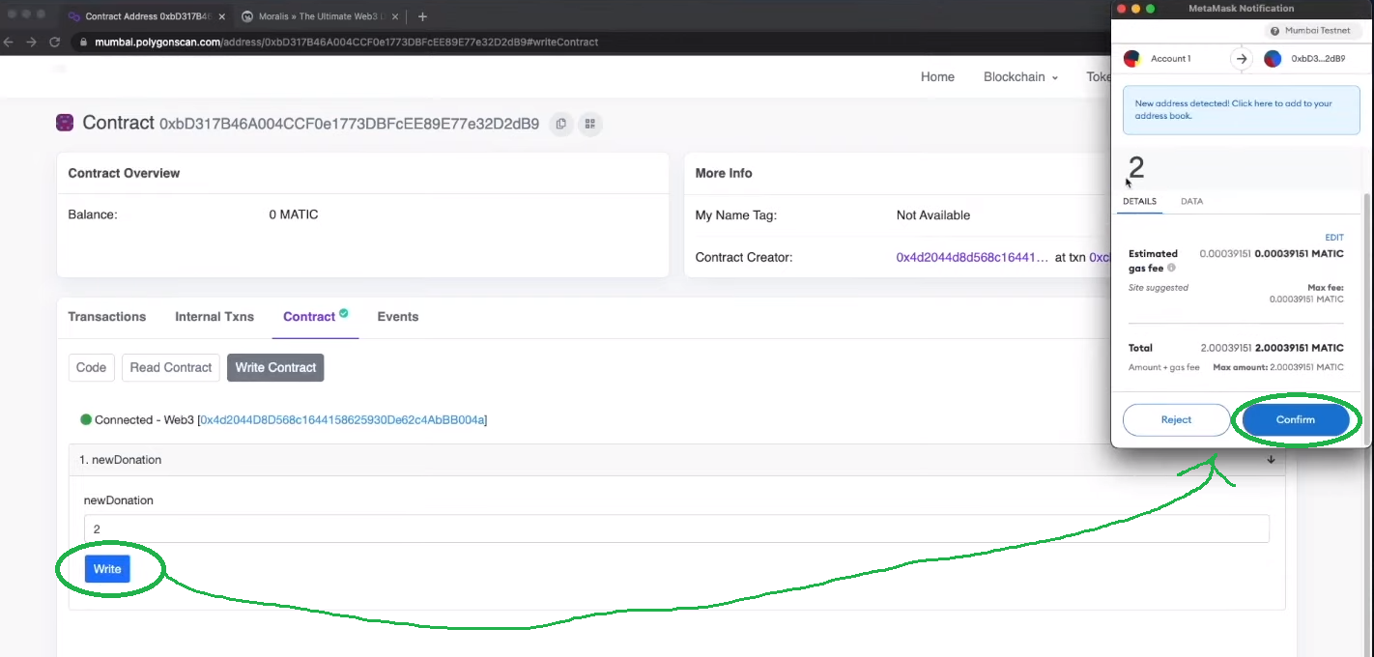Viewport: 1374px width, 657px height.
Task: Click the 'Contract Overview' heading
Action: click(124, 173)
